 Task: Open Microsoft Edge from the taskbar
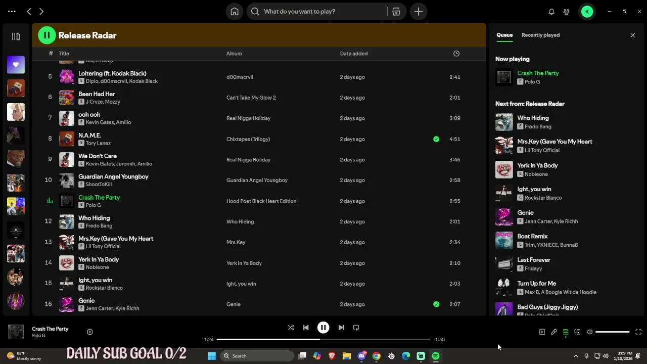tap(406, 356)
